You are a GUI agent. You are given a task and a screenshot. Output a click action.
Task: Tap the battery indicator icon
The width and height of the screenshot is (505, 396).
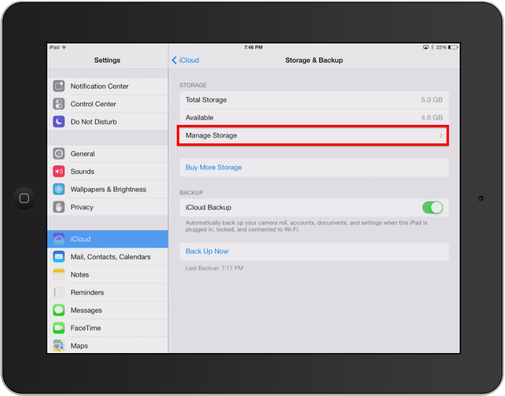click(453, 47)
